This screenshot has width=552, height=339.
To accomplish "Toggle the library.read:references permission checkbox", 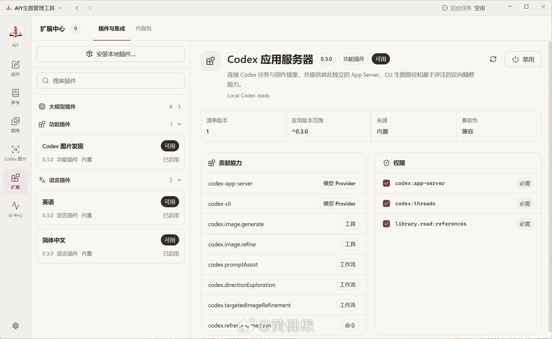I will click(x=386, y=224).
